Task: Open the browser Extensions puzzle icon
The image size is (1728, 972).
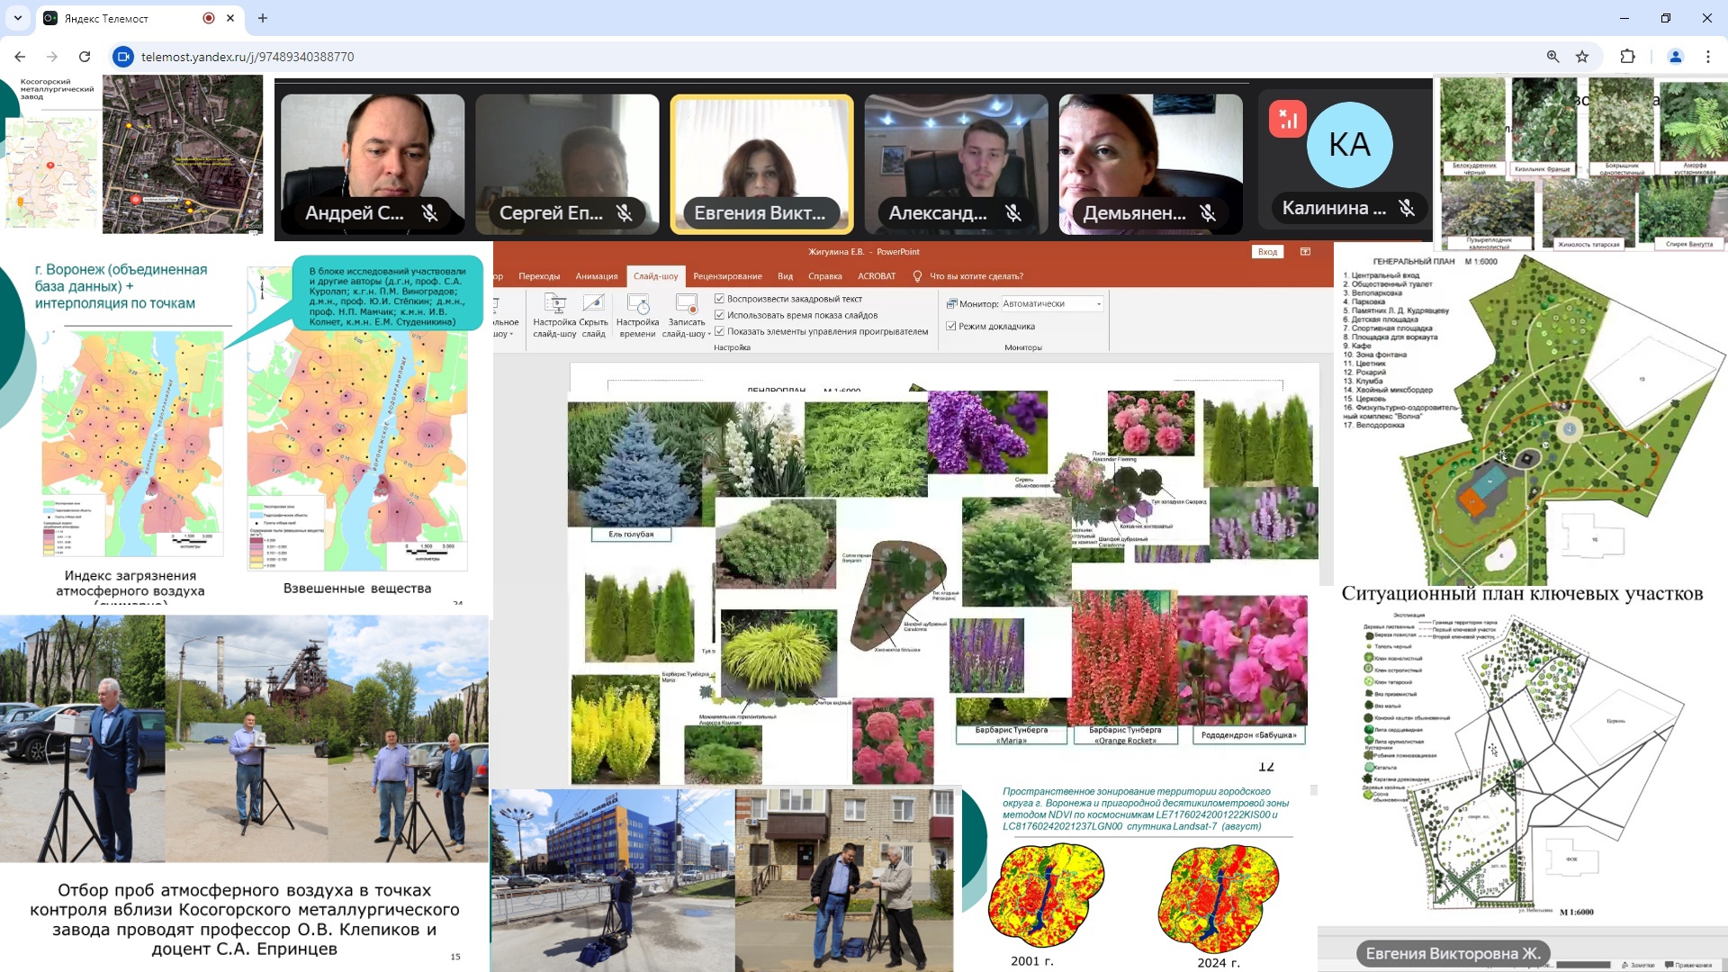Action: pyautogui.click(x=1627, y=57)
